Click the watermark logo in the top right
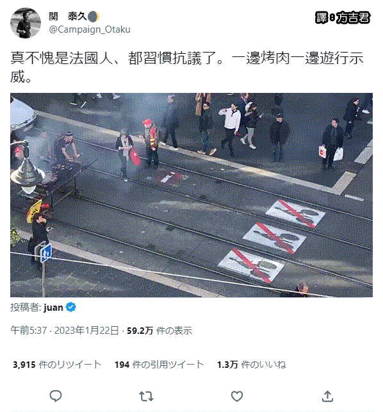The width and height of the screenshot is (383, 412). tap(343, 17)
